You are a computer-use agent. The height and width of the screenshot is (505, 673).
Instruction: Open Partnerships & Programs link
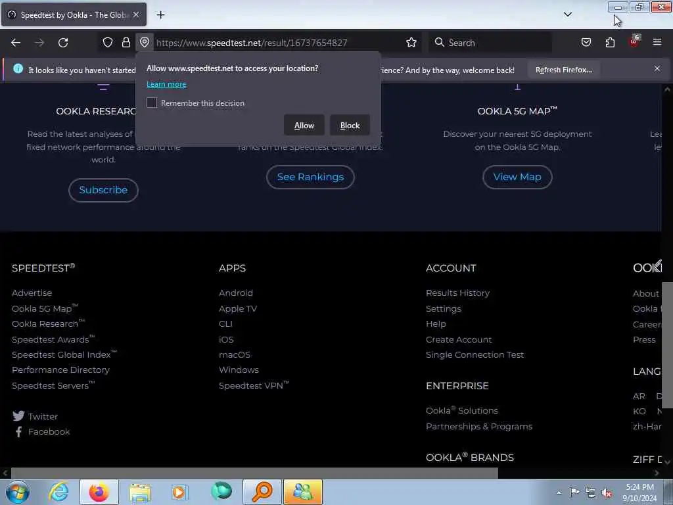pos(479,426)
